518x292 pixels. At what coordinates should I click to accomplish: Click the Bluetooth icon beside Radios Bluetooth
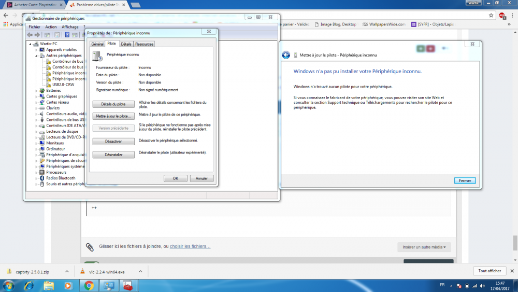[x=43, y=178]
